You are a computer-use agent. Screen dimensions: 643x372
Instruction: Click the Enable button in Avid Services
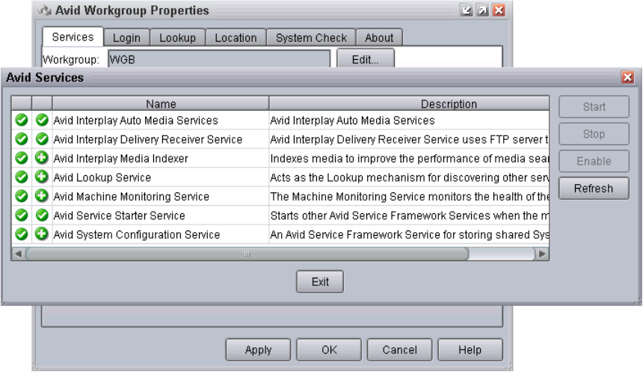[x=594, y=162]
